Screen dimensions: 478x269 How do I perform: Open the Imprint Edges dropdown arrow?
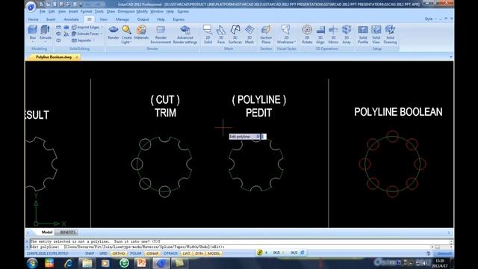[x=102, y=27]
